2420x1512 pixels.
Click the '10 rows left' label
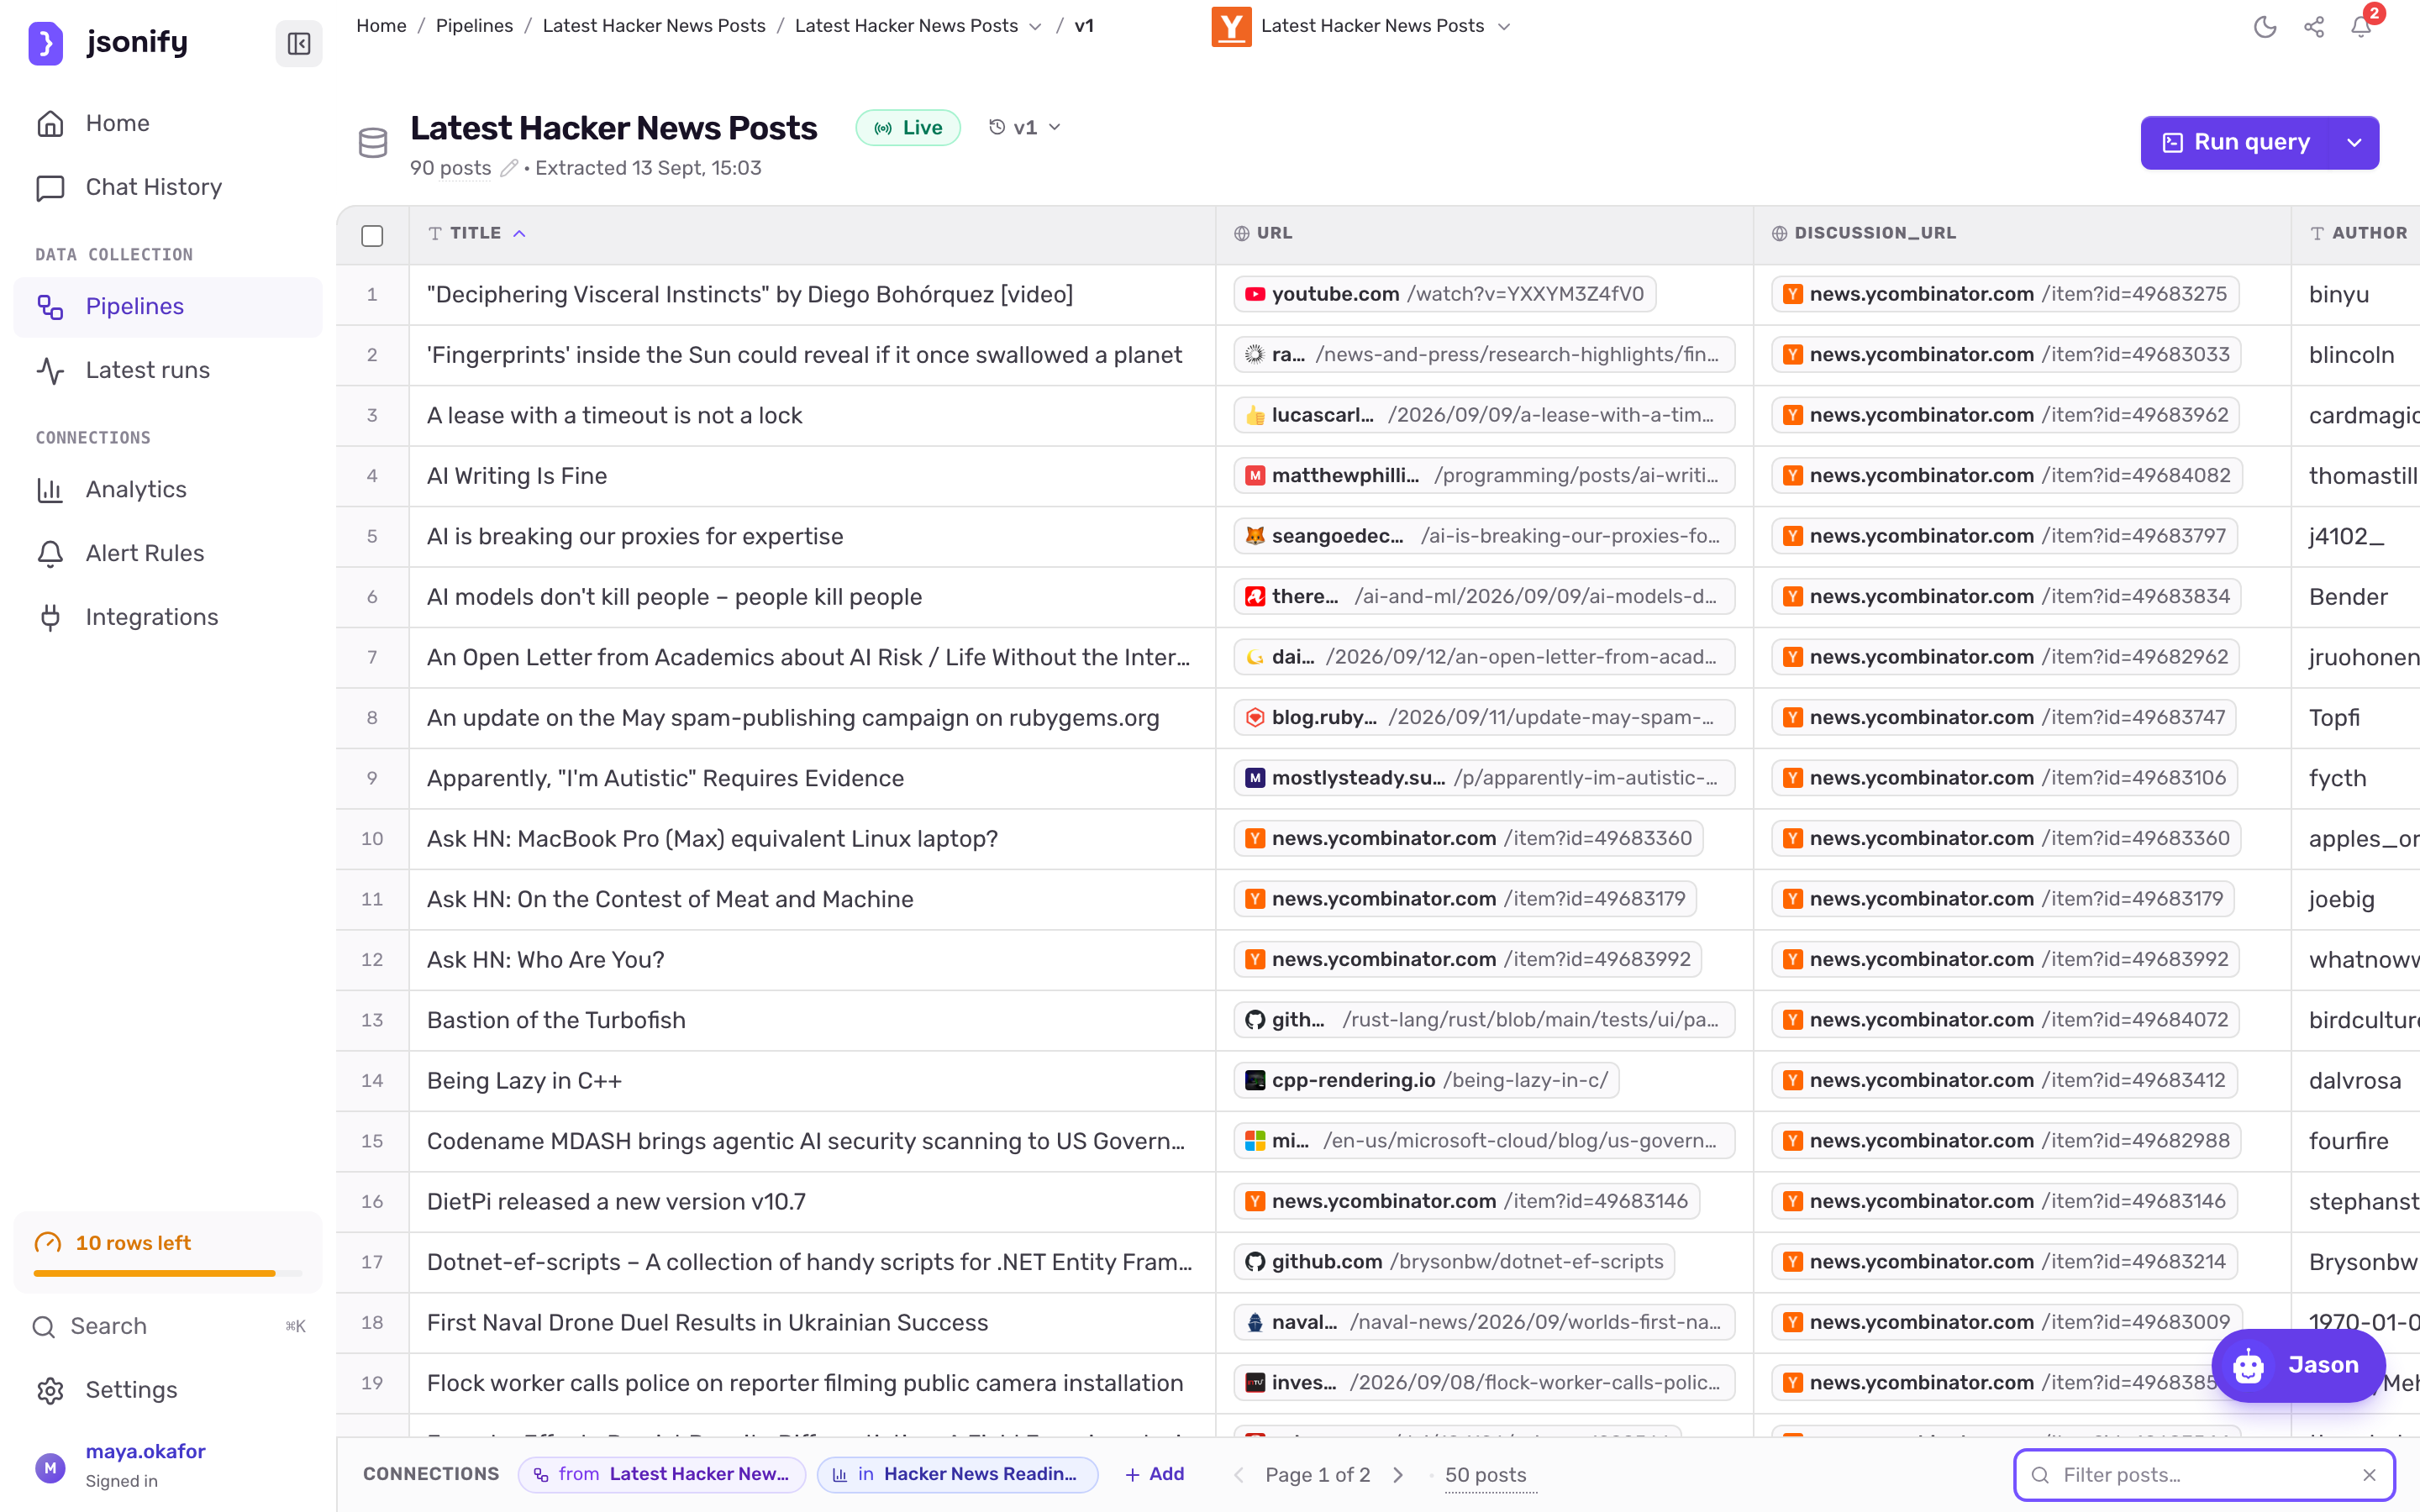[133, 1243]
